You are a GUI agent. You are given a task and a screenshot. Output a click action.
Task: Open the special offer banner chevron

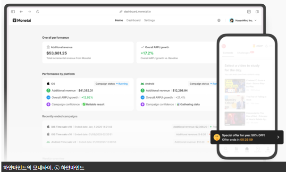[278, 137]
